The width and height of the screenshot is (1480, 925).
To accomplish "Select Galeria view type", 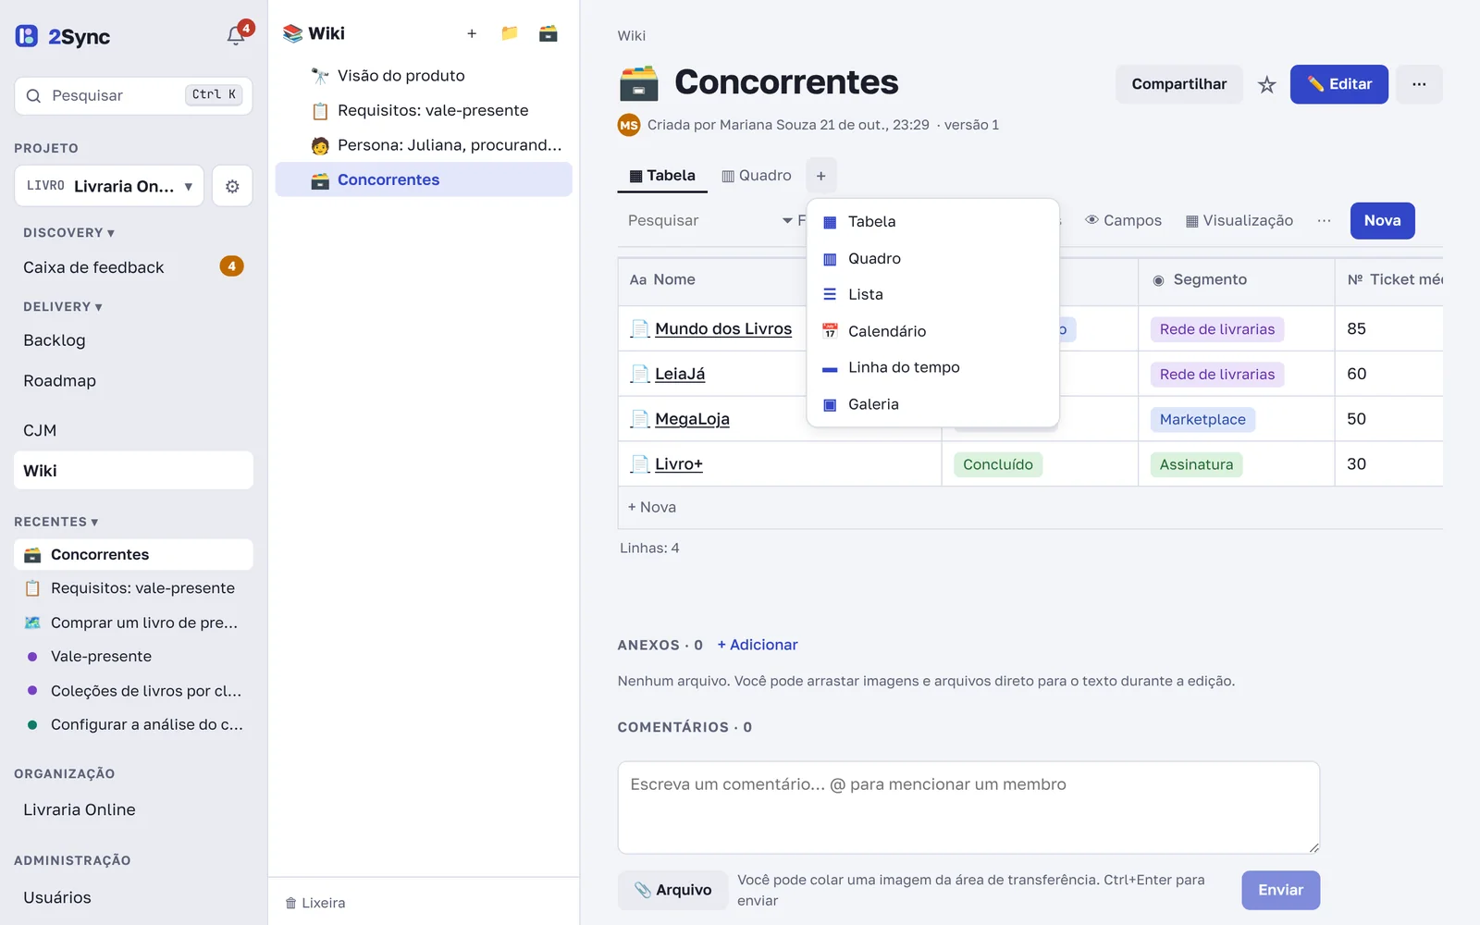I will [932, 404].
